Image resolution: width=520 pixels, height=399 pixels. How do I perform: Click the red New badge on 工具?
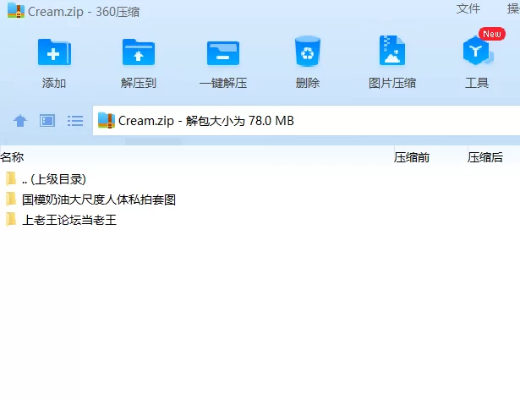tap(492, 34)
